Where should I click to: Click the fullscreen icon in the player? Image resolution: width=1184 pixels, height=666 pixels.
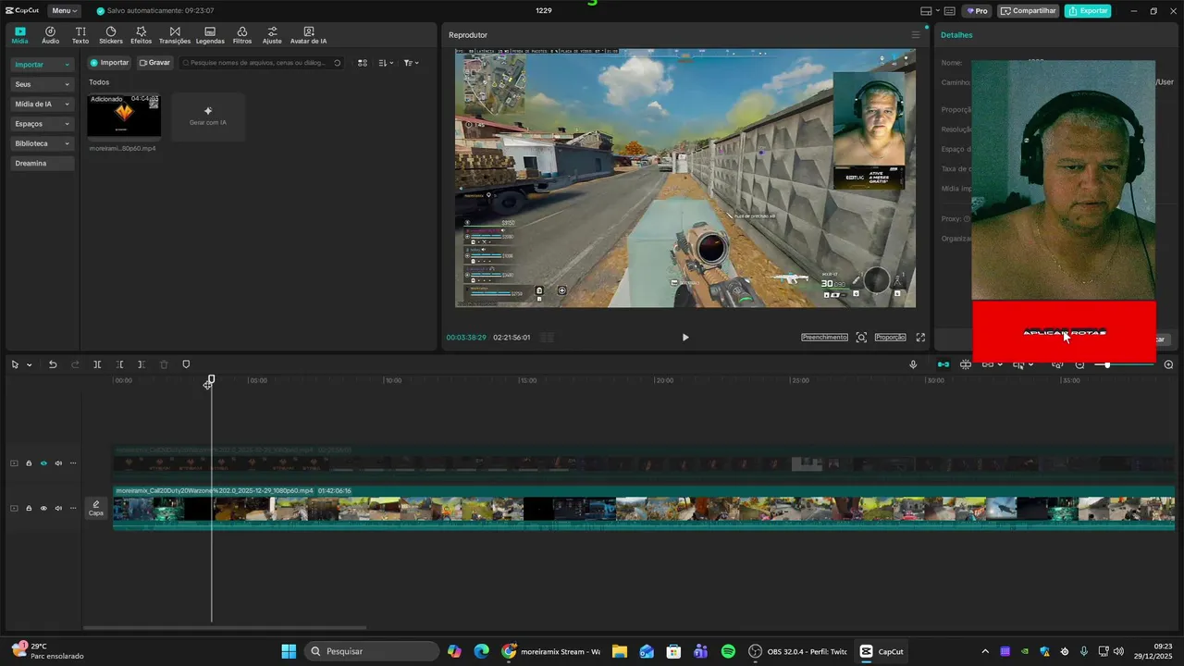(920, 338)
